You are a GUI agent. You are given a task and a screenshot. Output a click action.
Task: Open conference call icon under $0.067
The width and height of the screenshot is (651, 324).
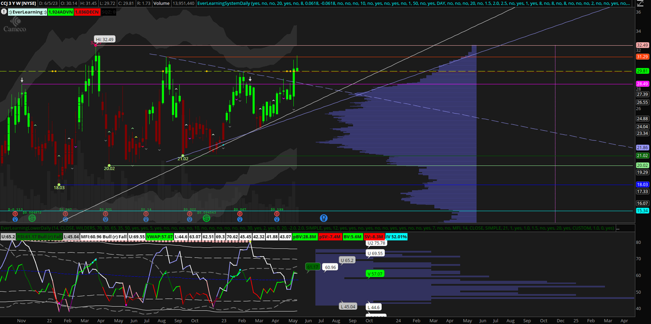(240, 213)
